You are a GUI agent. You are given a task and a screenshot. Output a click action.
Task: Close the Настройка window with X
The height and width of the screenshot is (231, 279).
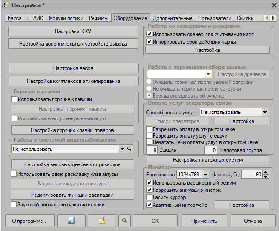269,5
